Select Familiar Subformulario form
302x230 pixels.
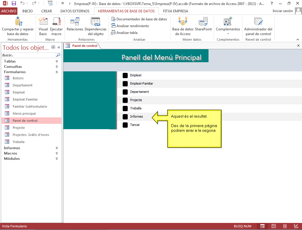point(31,106)
